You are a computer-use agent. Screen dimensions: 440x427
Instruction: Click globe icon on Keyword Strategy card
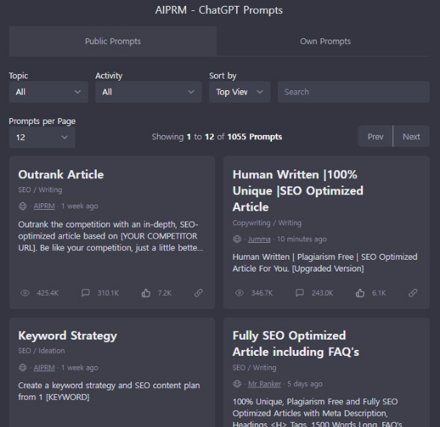[x=23, y=368]
